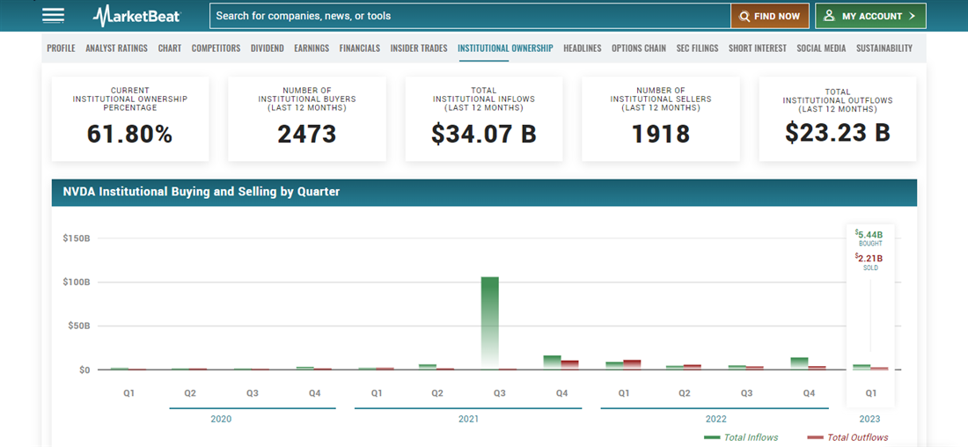The image size is (968, 447).
Task: Click the search companies input field
Action: 471,16
